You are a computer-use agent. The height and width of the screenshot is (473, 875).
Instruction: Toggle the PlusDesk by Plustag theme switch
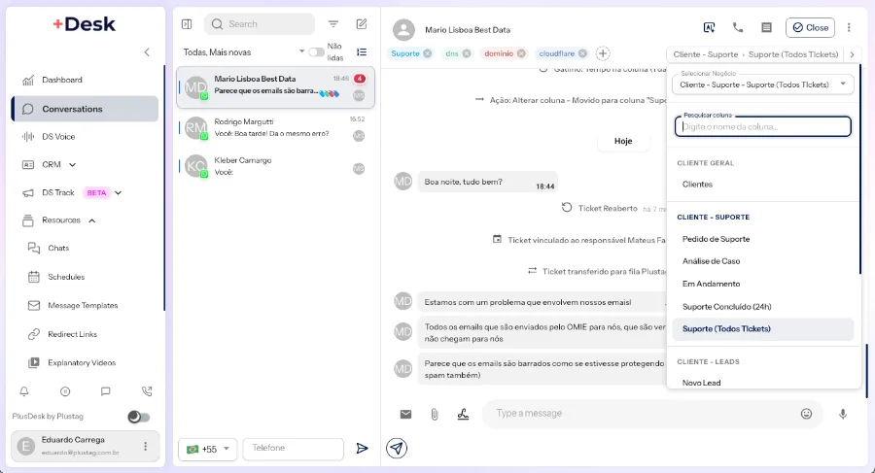[x=139, y=417]
